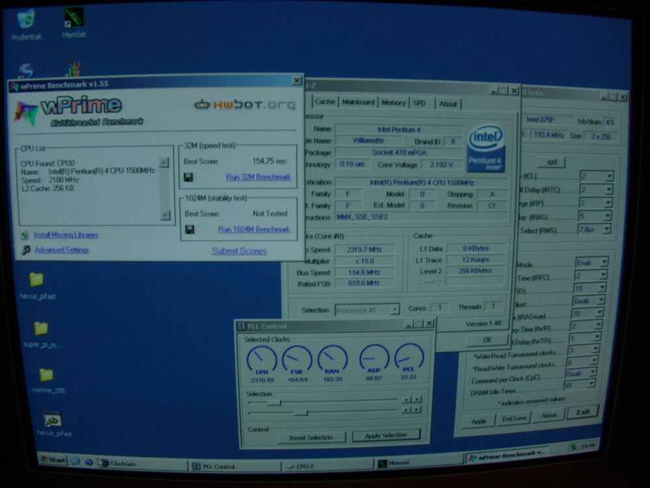Select the CPU clock gauge in PLL Control

261,360
